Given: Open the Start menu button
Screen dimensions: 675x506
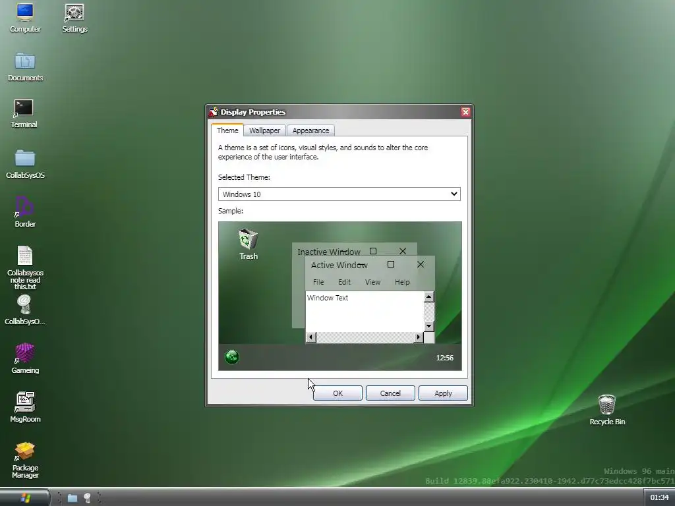Looking at the screenshot, I should tap(25, 498).
